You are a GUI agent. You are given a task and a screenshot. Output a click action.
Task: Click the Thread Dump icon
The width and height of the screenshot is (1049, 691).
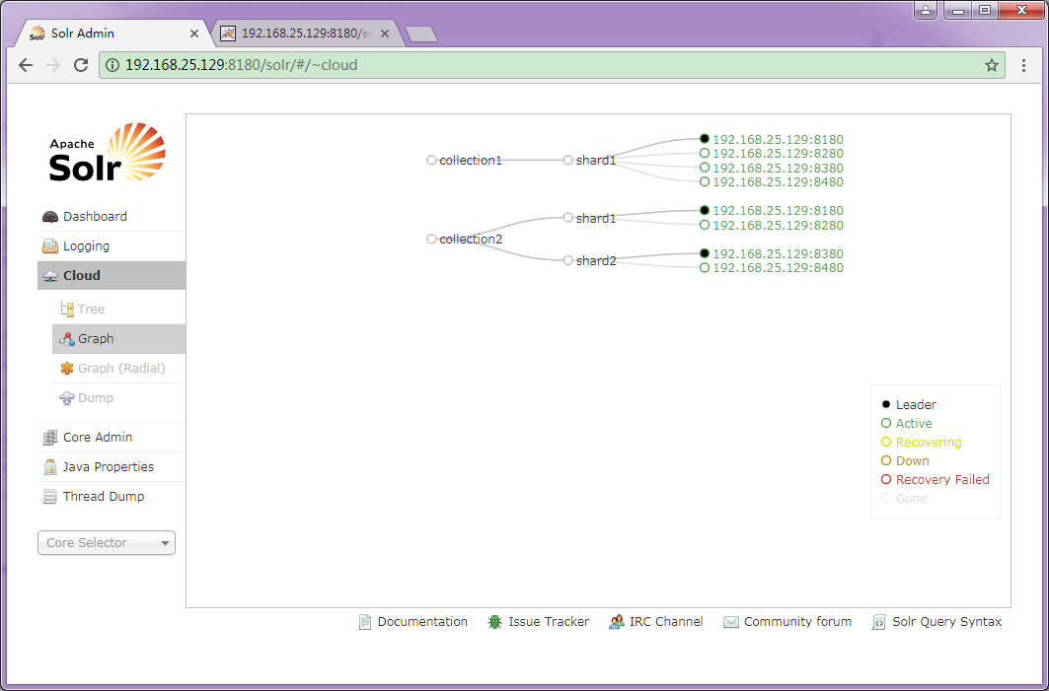tap(50, 497)
